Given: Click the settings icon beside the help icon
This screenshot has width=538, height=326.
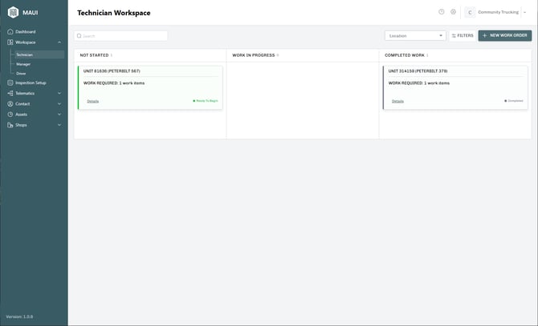Looking at the screenshot, I should (453, 12).
